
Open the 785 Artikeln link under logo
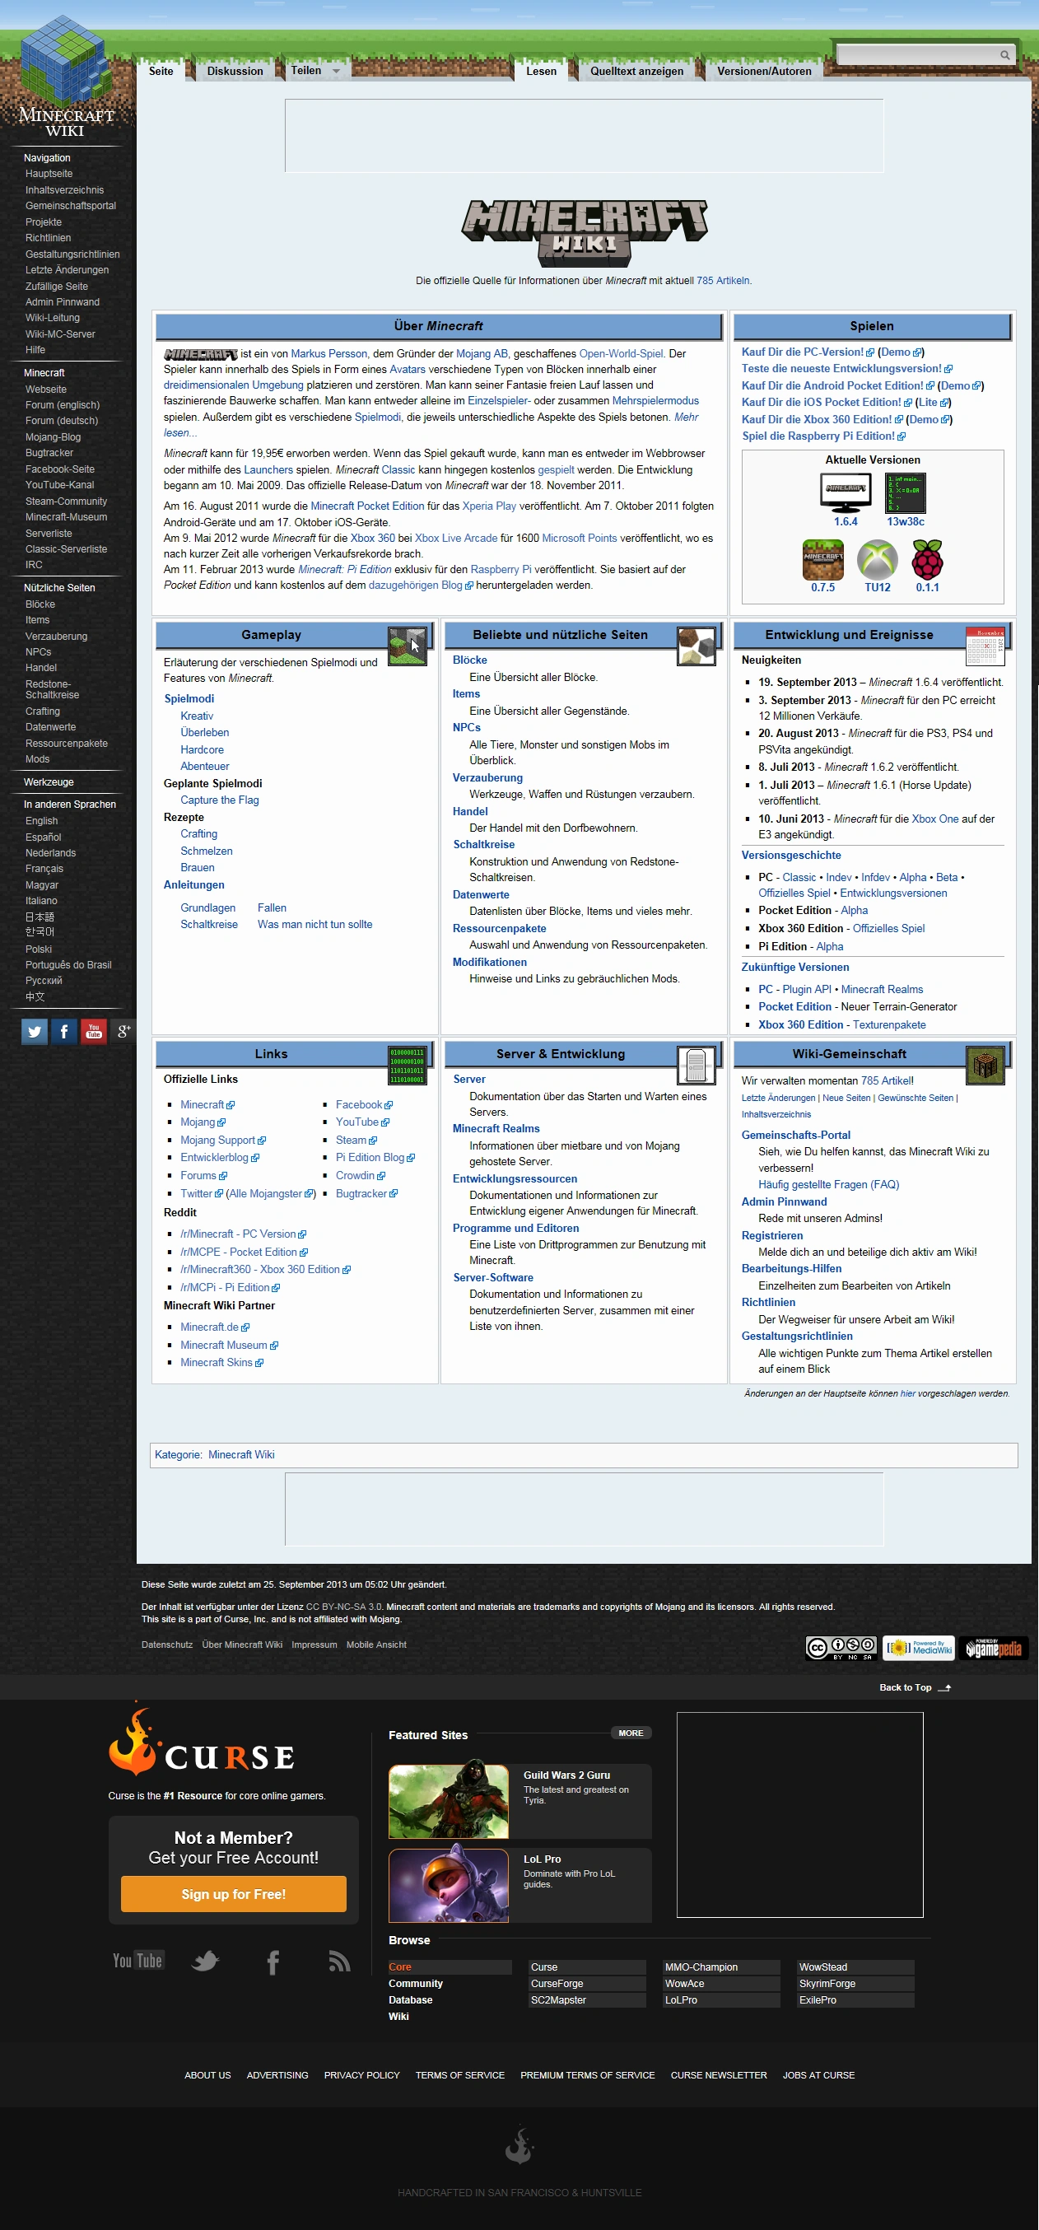(723, 281)
